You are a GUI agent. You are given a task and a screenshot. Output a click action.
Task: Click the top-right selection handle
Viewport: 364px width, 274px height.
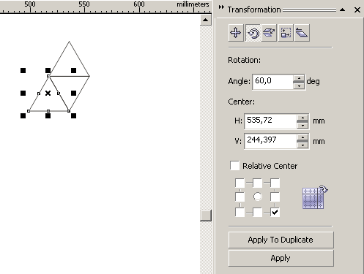click(x=73, y=71)
